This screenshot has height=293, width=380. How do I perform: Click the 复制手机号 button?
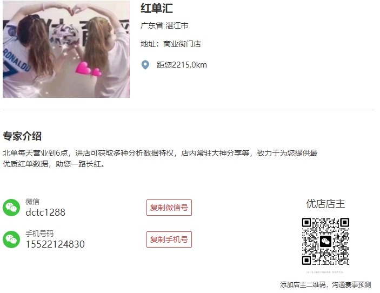(x=169, y=239)
